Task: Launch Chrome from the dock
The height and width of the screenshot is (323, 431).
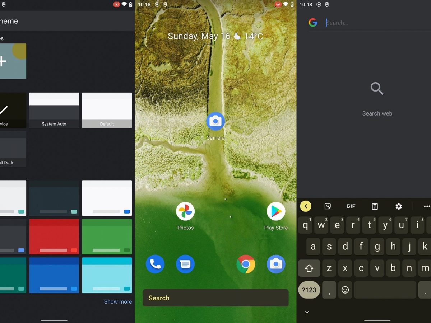Action: point(246,264)
